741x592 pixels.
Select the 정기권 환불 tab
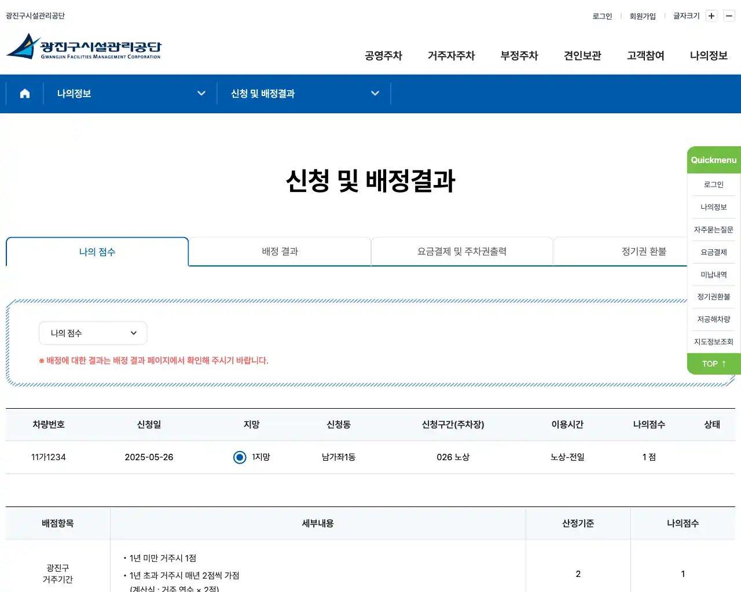(644, 251)
